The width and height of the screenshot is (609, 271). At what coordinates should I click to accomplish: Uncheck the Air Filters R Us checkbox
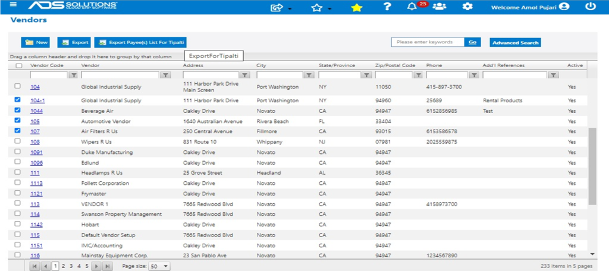coord(17,131)
